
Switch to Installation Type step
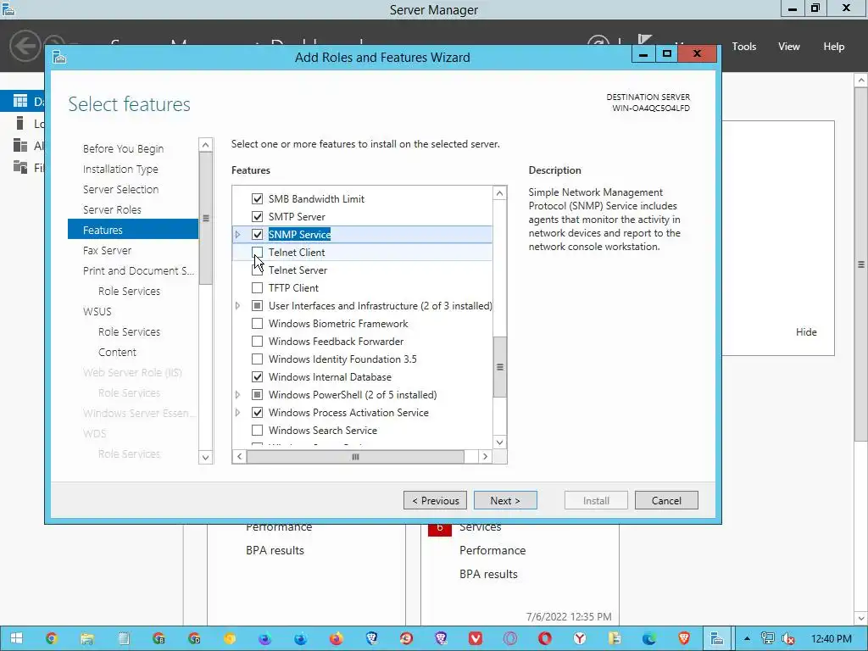click(x=120, y=169)
